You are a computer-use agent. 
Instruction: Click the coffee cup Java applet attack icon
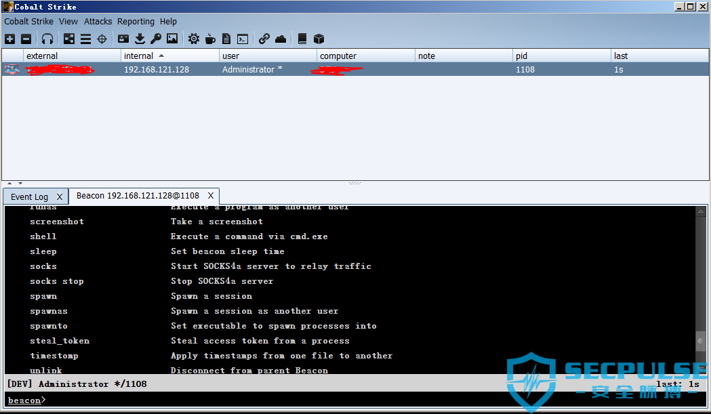coord(210,39)
